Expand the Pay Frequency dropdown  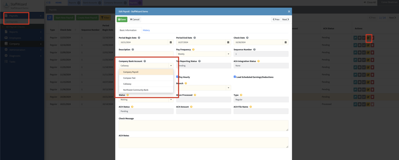228,54
